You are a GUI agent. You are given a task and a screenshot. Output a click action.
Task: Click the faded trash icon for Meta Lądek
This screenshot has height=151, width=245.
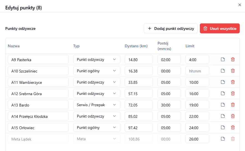[x=233, y=139]
